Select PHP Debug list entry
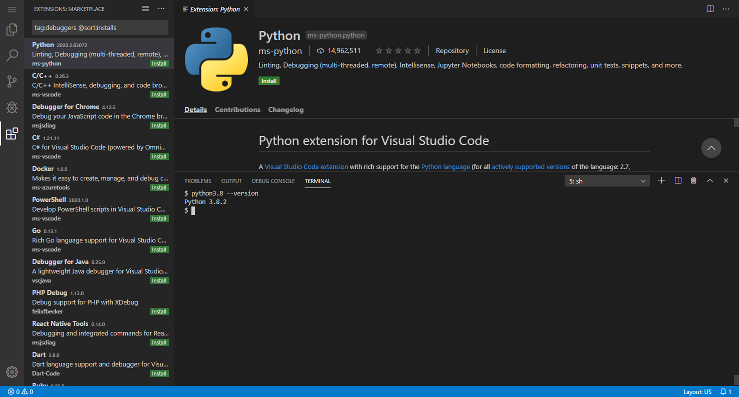739x397 pixels. (99, 301)
